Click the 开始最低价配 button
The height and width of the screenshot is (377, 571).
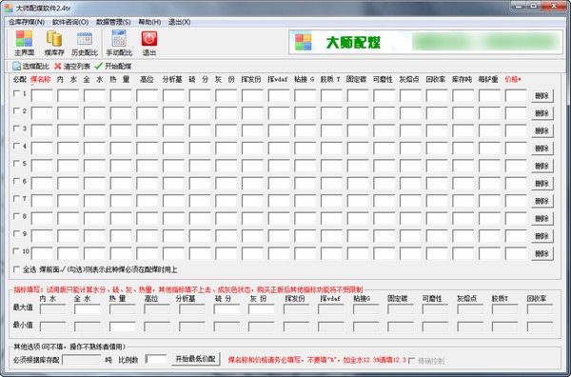click(195, 359)
